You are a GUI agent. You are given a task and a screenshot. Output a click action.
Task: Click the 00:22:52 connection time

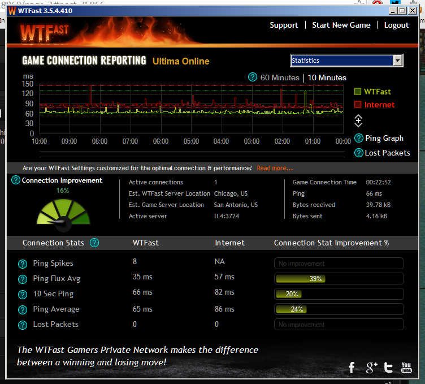379,182
